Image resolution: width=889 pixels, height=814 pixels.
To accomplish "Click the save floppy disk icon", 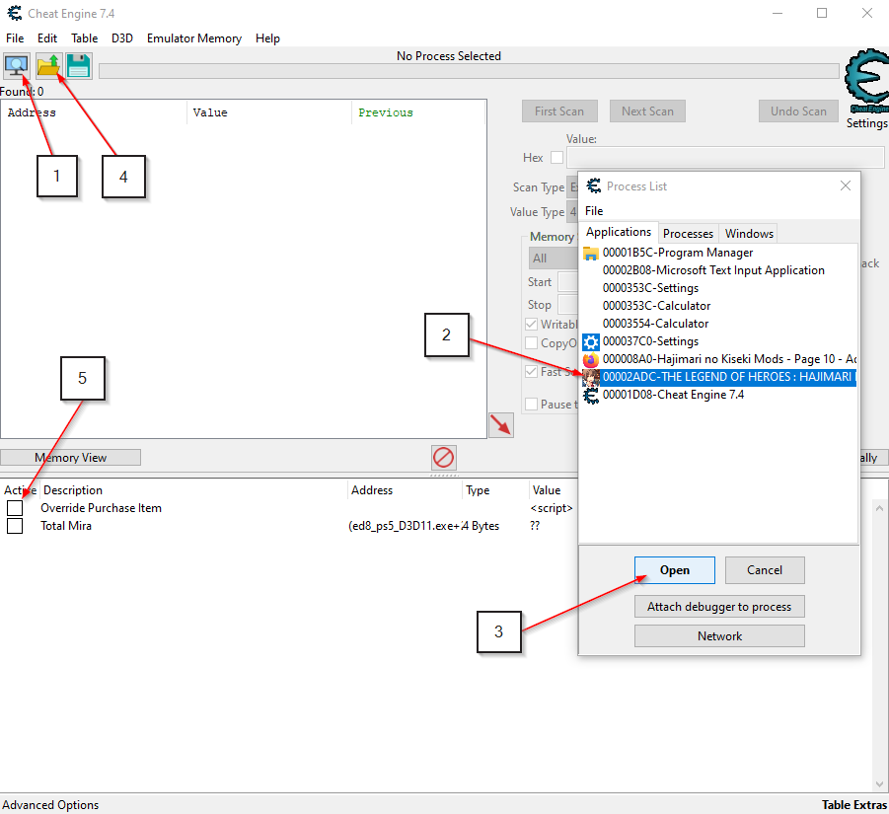I will (x=78, y=66).
